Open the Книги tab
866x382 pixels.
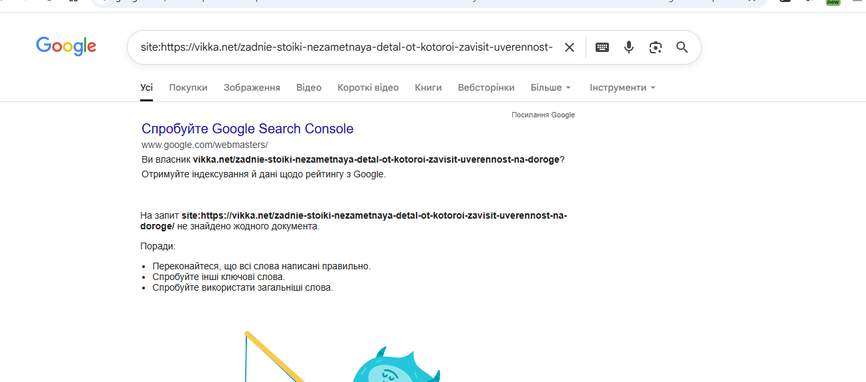pyautogui.click(x=428, y=87)
